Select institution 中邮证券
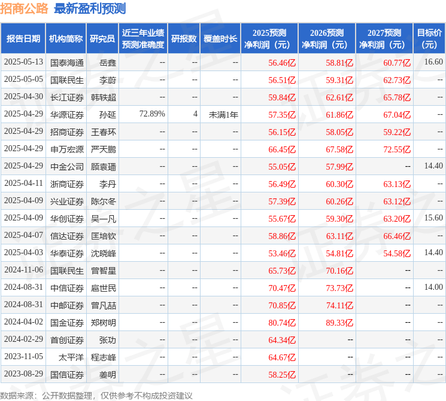 67,305
